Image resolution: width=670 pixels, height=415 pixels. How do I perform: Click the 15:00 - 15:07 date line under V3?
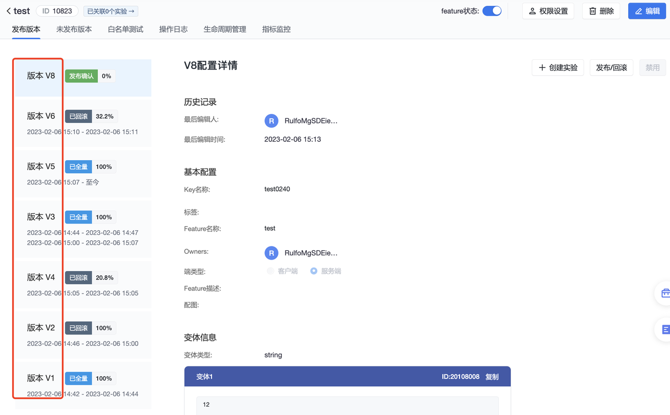pos(83,243)
